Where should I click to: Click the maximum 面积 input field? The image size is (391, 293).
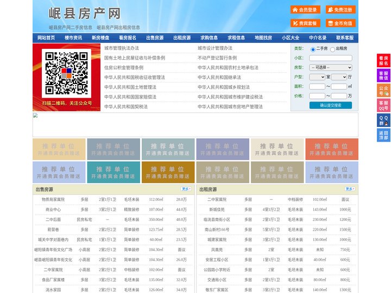339,86
